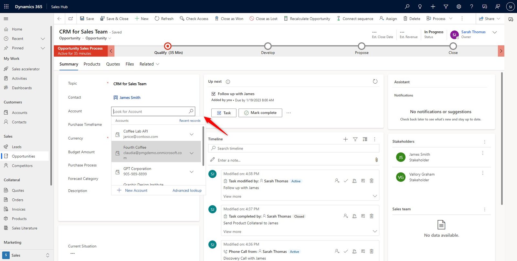Screen dimensions: 517x261
Task: Click the timeline more commands vertical dots
Action: (x=375, y=139)
